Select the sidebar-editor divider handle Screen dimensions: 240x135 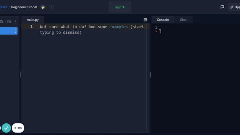[x=20, y=75]
